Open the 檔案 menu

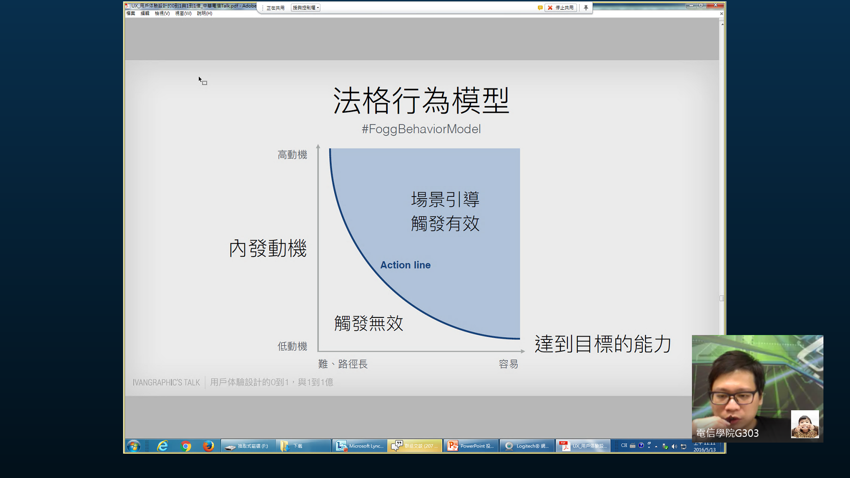tap(131, 13)
